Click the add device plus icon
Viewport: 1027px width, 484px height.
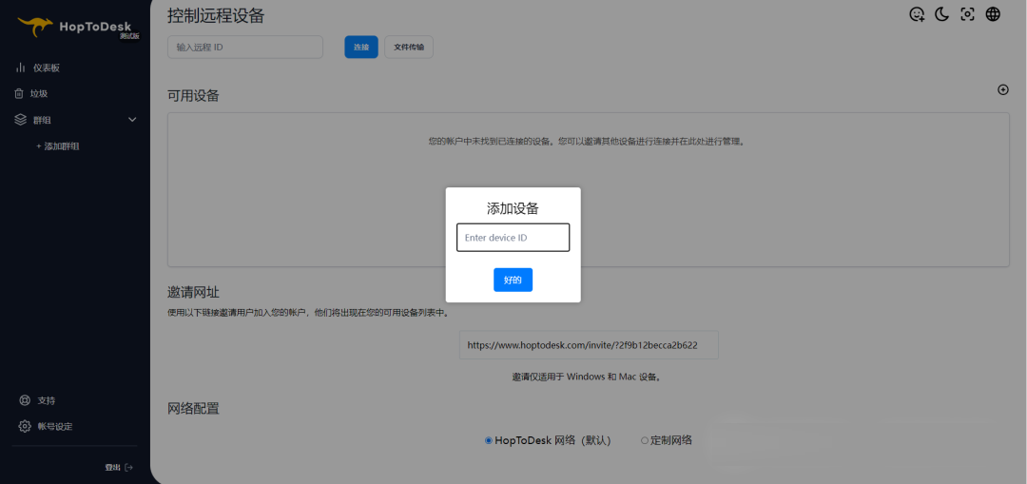coord(1003,89)
